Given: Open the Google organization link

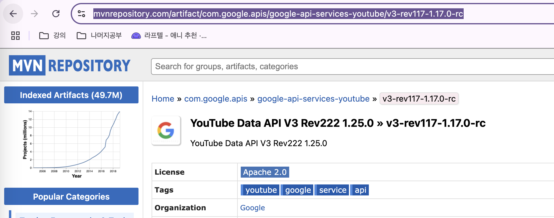Looking at the screenshot, I should 253,208.
